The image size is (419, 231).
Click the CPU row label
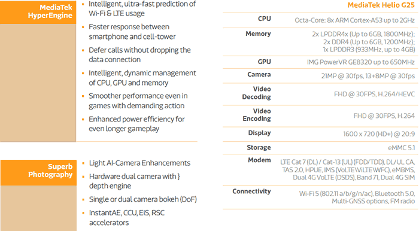265,19
